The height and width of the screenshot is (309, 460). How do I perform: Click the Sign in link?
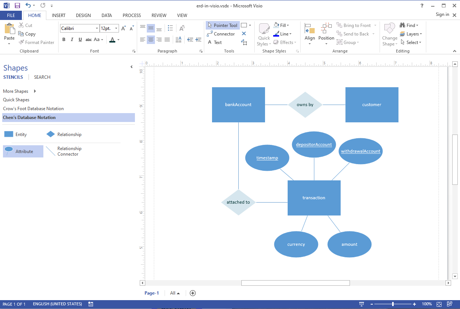(x=442, y=14)
